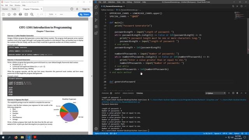Image resolution: width=249 pixels, height=140 pixels.
Task: Split the VS Code editor to the right
Action: (x=241, y=6)
